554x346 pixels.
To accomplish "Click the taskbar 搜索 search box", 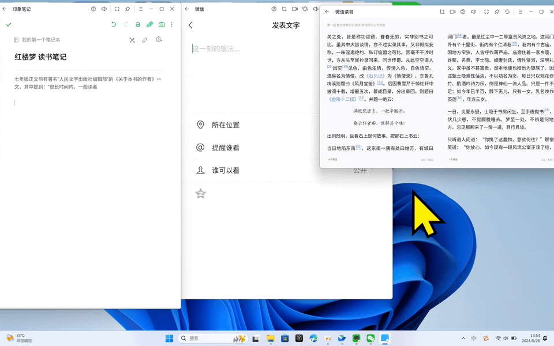I will tap(212, 339).
